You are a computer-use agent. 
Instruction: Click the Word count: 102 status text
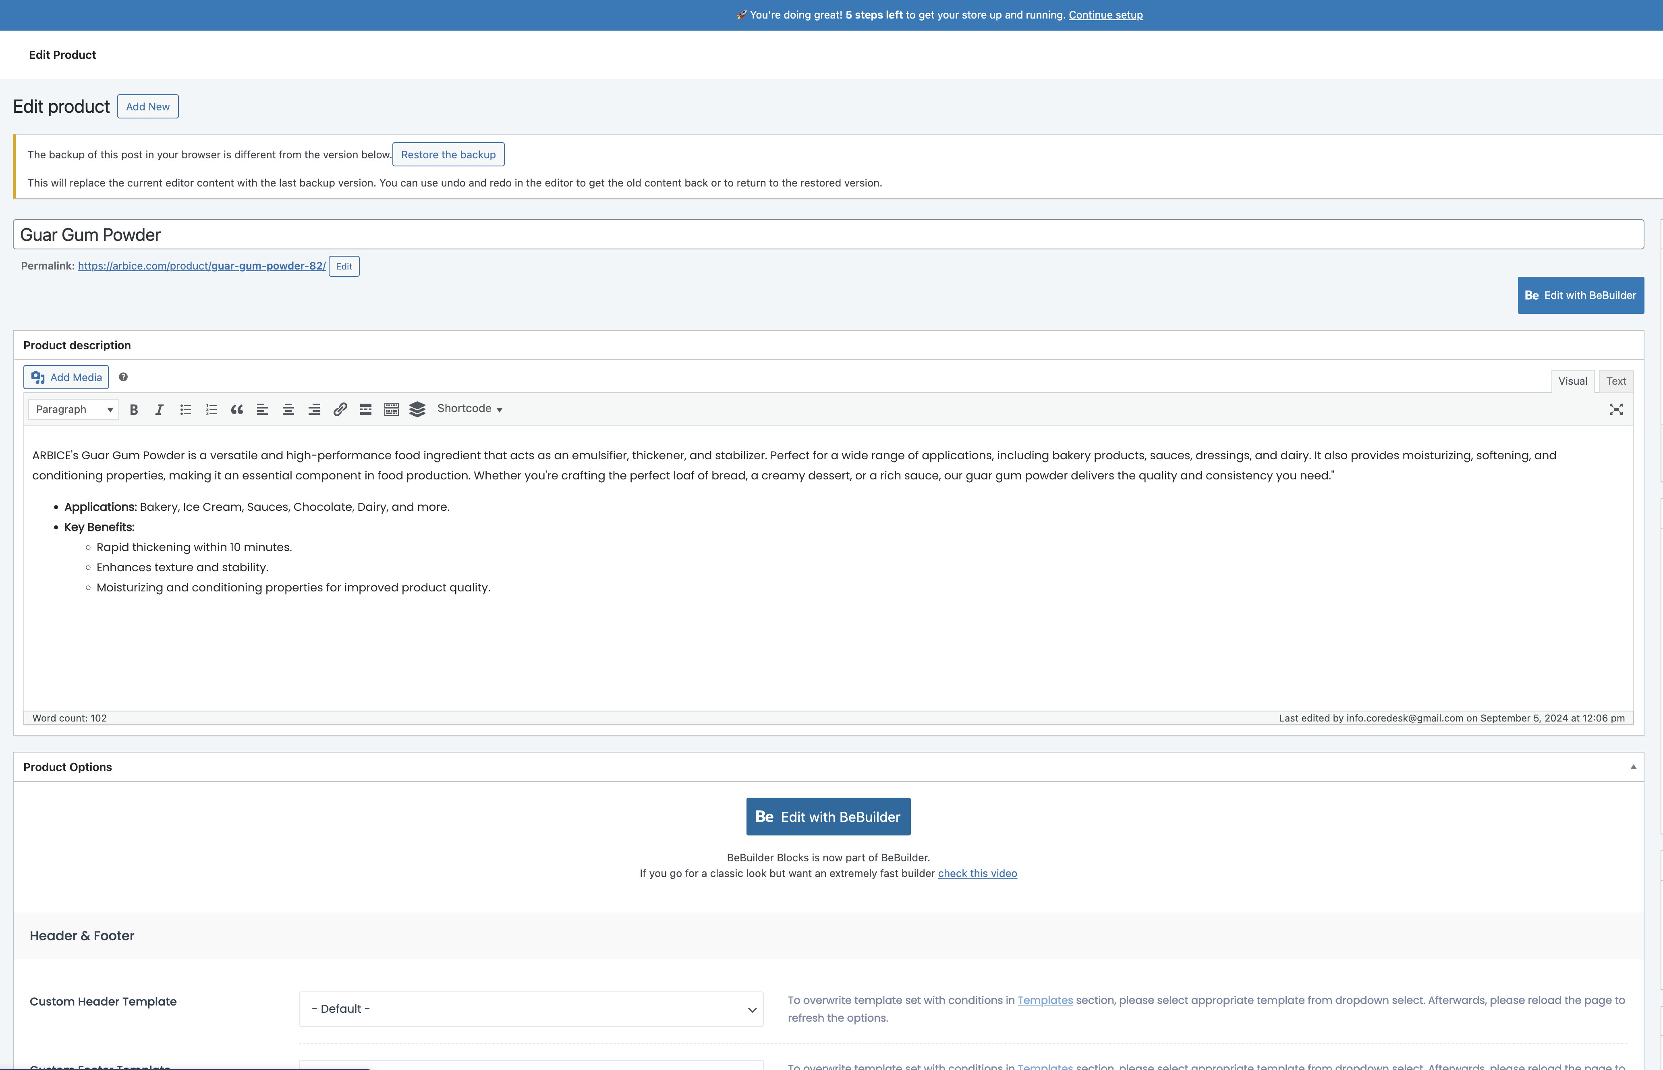coord(69,718)
